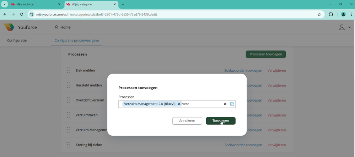Go forward in browser history
This screenshot has width=355, height=157.
point(14,14)
